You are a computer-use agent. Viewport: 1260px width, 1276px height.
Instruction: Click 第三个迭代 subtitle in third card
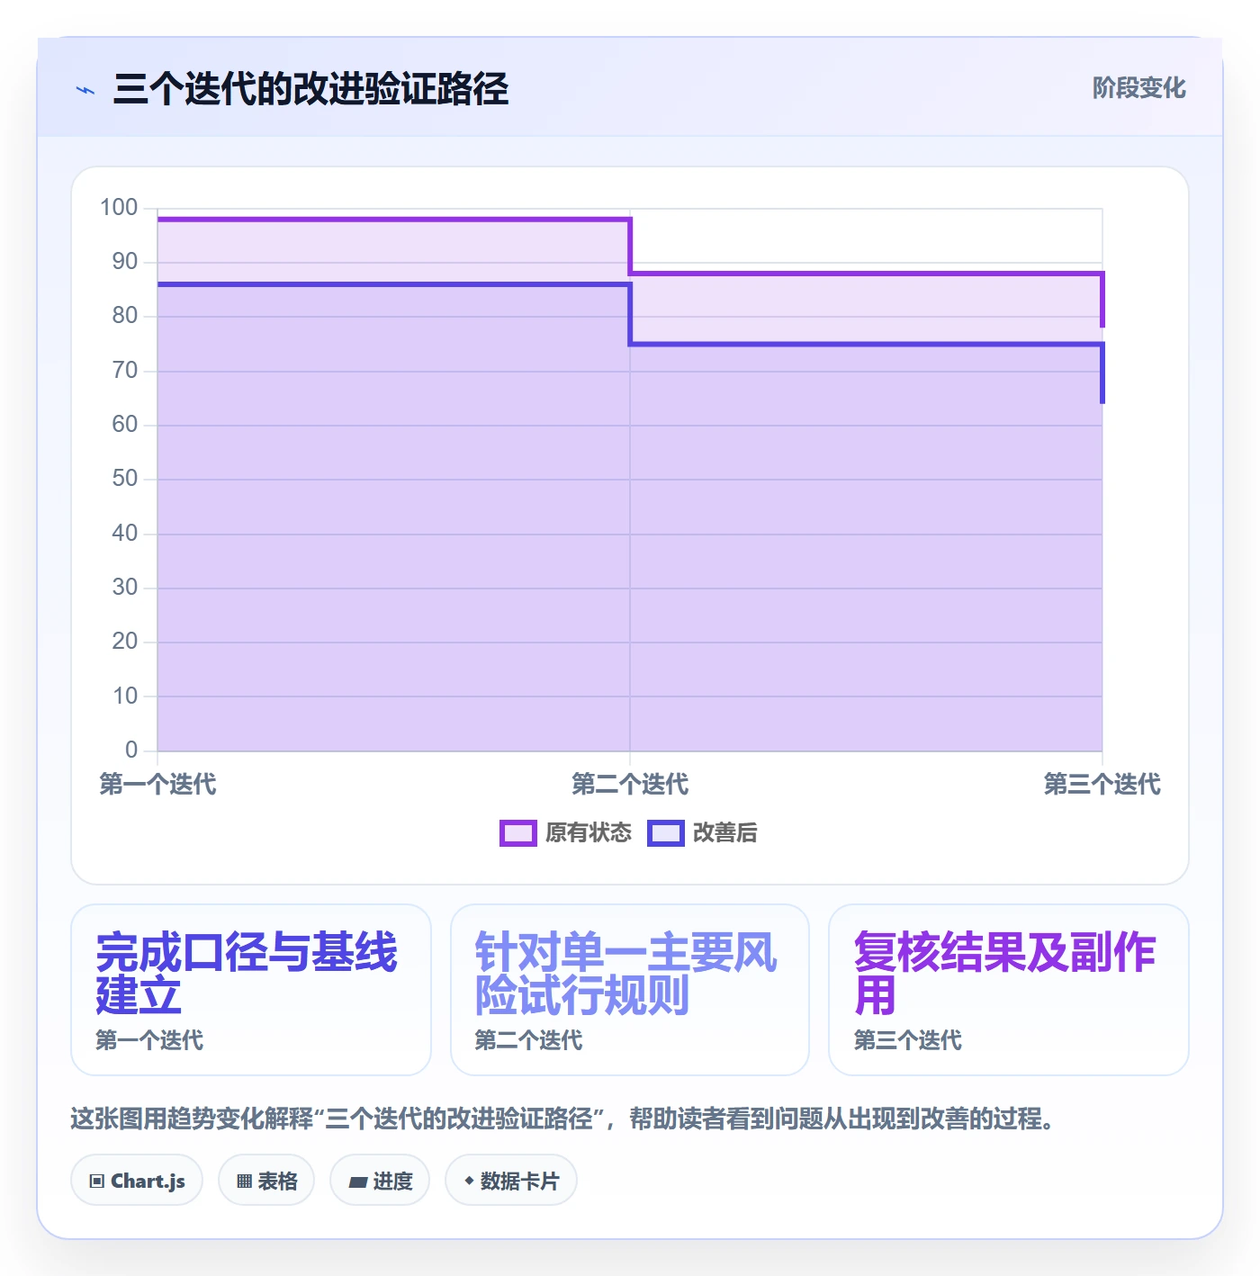pyautogui.click(x=908, y=1041)
